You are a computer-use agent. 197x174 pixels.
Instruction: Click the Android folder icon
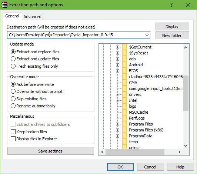click(x=124, y=65)
